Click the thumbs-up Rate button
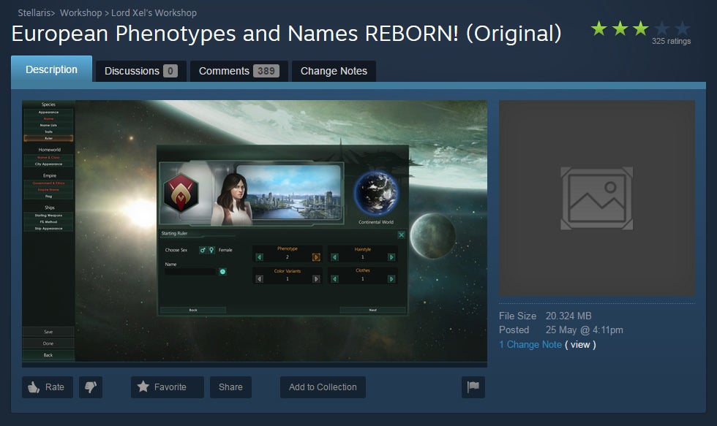This screenshot has height=426, width=717. point(48,387)
